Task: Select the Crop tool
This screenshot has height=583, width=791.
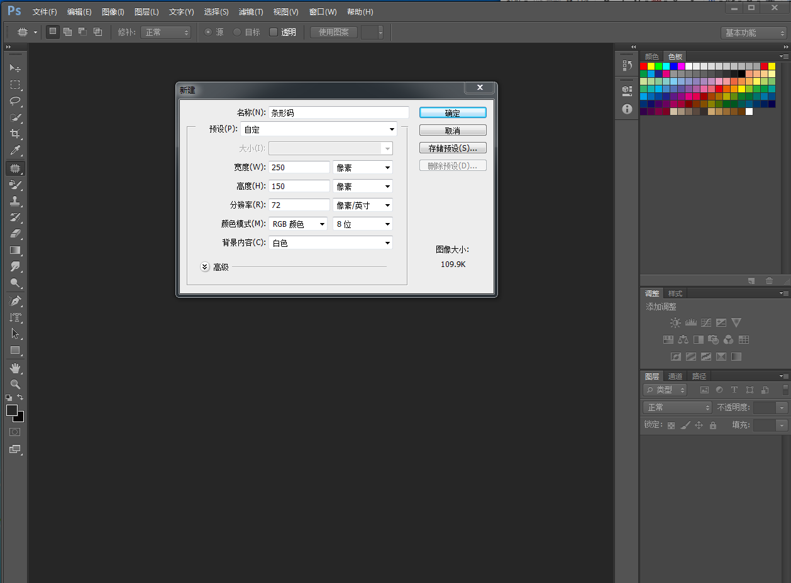Action: point(15,134)
